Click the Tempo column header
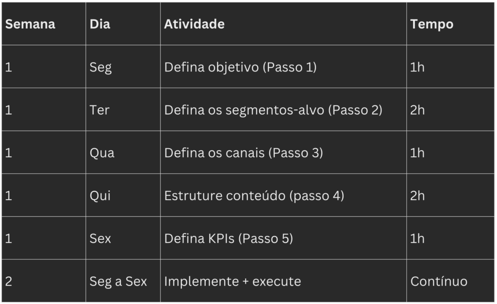497x304 pixels. [x=431, y=24]
